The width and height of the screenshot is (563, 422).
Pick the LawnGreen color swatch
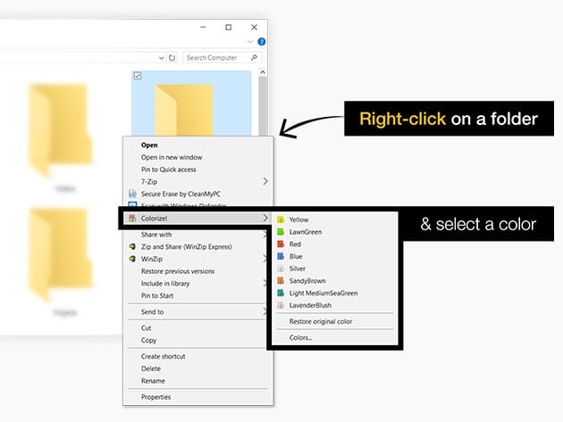coord(281,232)
